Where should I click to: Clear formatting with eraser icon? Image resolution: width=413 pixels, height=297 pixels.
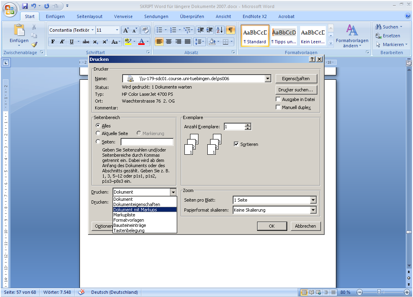145,30
